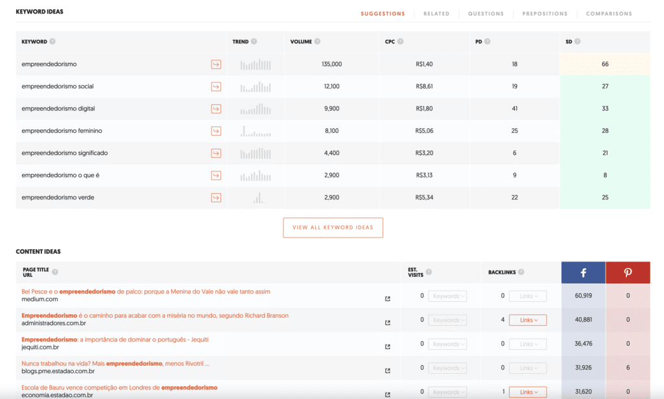The image size is (664, 399).
Task: Click the Pinterest shares column header
Action: 627,273
